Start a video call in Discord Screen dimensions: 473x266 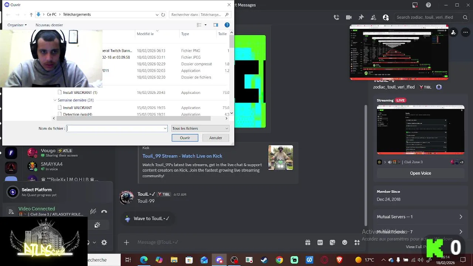click(348, 17)
